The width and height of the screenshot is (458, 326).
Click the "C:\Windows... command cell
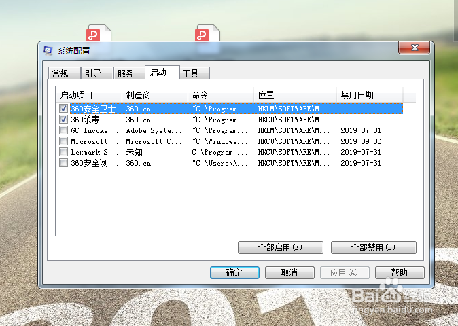219,141
